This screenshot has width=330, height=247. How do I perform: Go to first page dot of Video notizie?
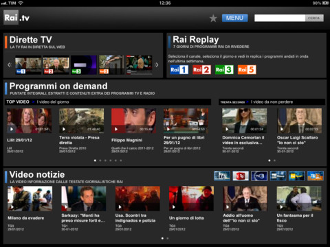(x=162, y=238)
